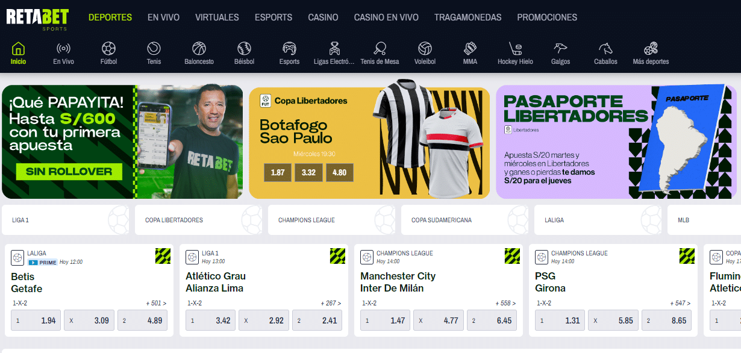Select the Tenis sport icon

click(x=154, y=48)
